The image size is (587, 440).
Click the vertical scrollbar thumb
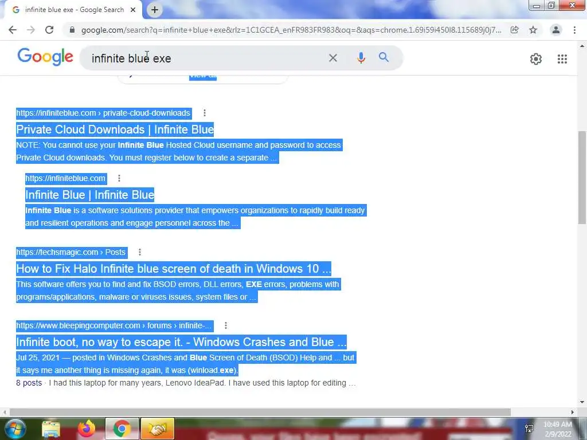point(582,178)
